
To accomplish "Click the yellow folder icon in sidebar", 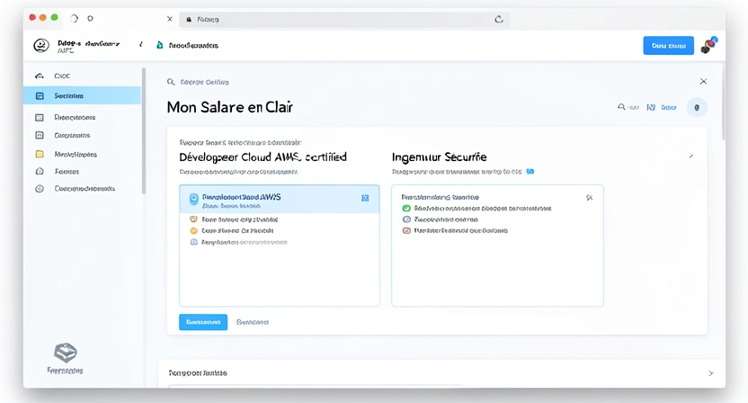I will coord(40,154).
